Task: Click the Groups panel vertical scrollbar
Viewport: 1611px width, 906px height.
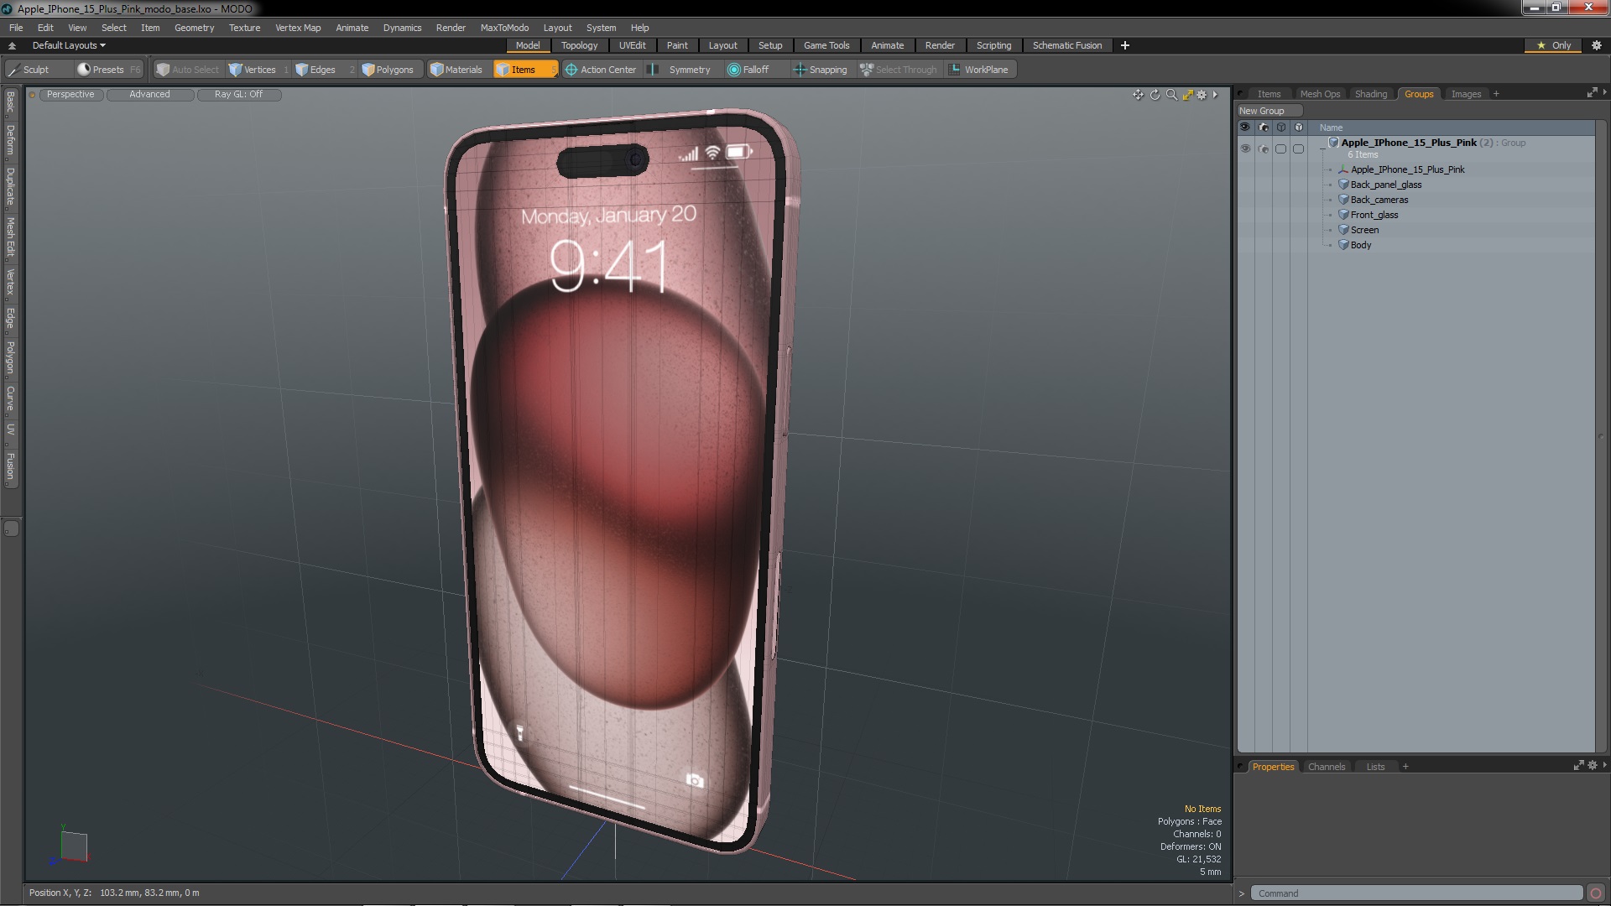Action: click(x=1601, y=436)
